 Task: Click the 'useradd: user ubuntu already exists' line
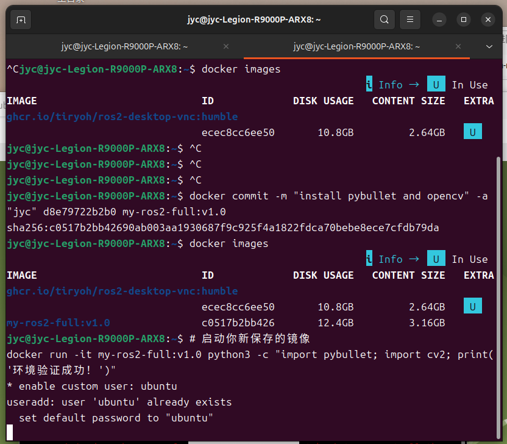pos(119,402)
